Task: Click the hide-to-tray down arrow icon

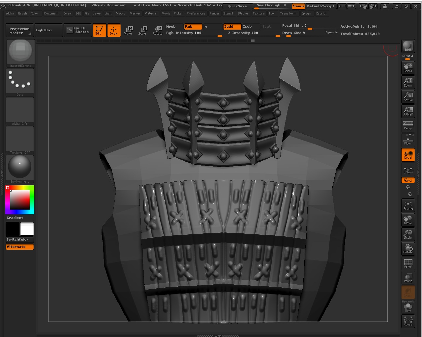Action: (x=397, y=6)
